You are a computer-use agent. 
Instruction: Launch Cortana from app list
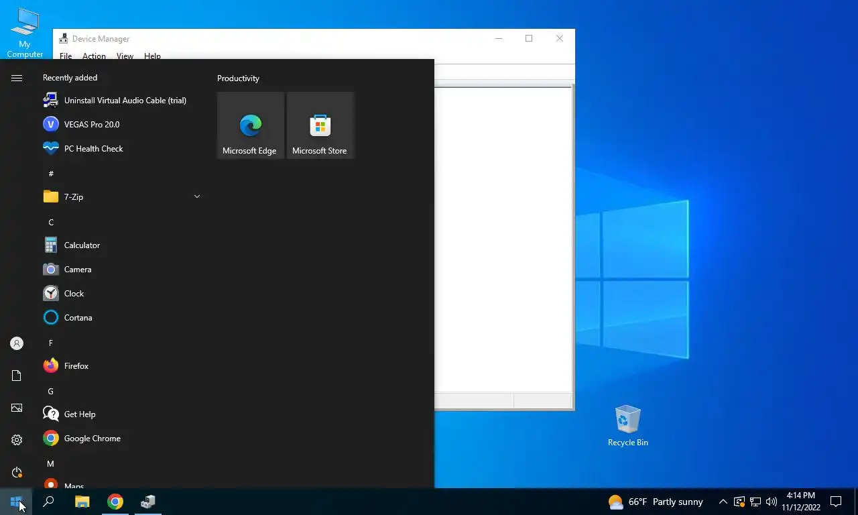tap(121, 318)
